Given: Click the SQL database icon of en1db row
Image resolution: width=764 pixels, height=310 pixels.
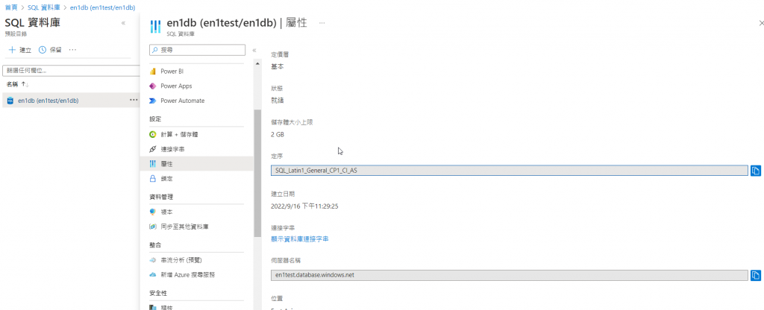Looking at the screenshot, I should (10, 101).
